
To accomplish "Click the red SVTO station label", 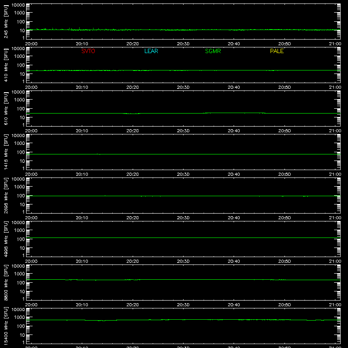I will 88,51.
